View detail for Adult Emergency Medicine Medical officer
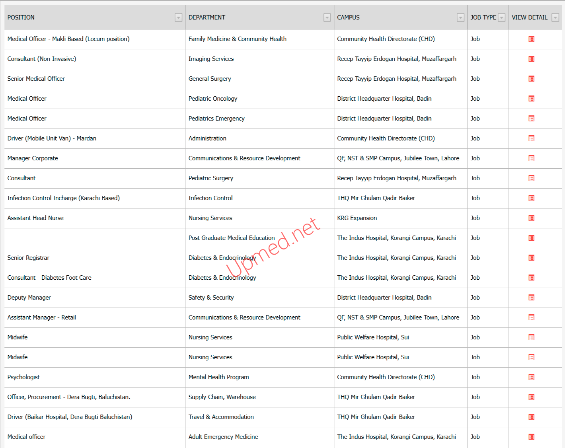This screenshot has width=565, height=448. pos(531,437)
